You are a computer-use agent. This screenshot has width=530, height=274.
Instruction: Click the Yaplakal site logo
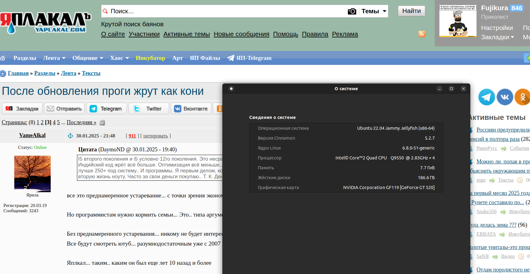point(45,23)
